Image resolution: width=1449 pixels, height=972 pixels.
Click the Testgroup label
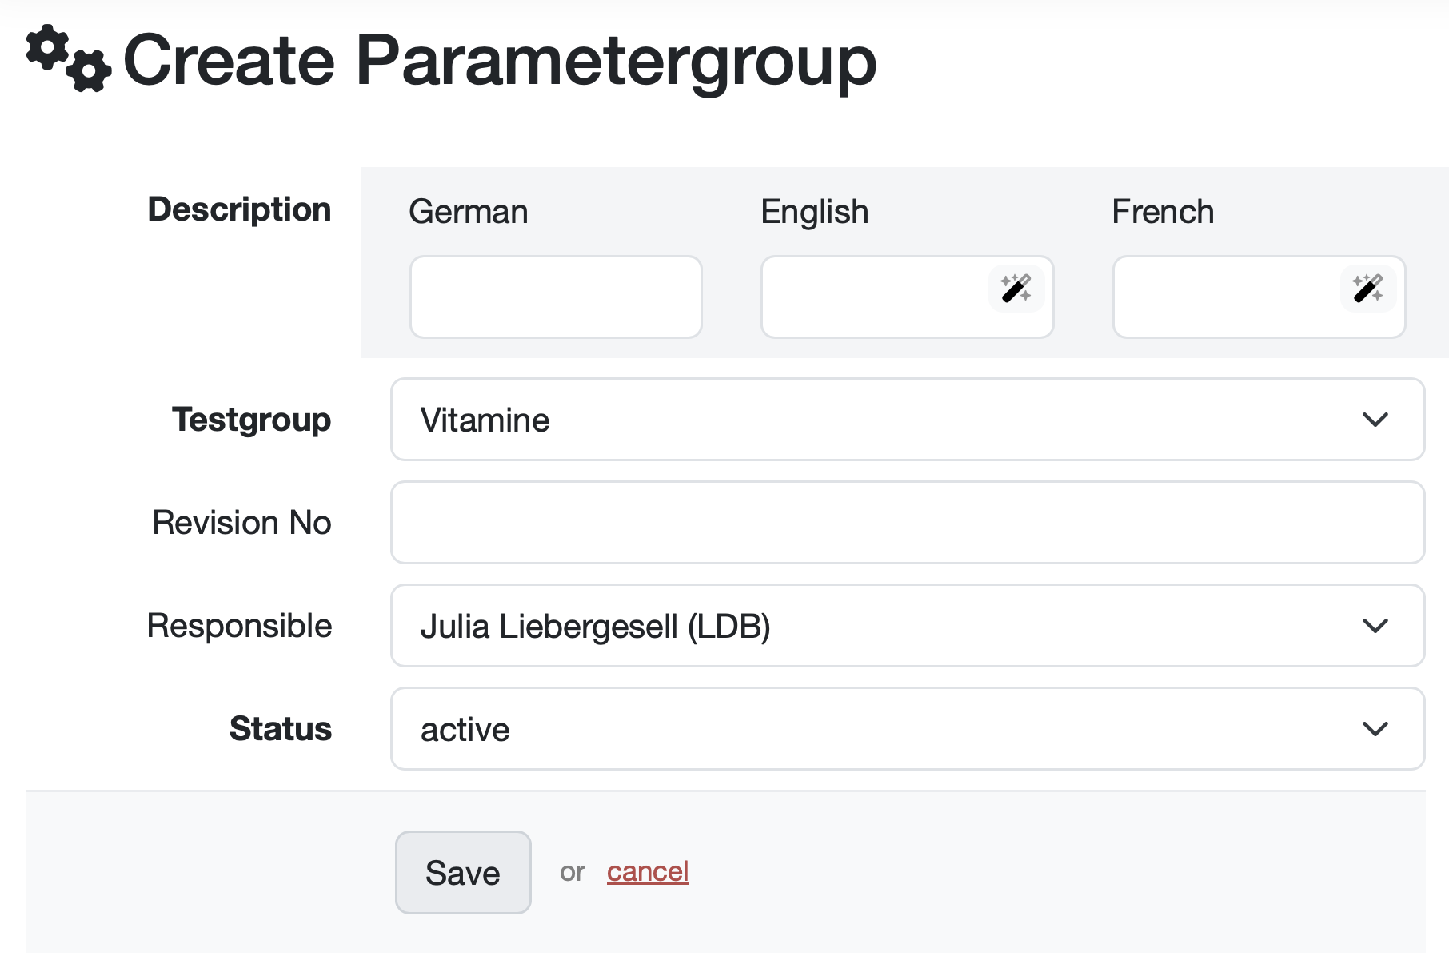click(251, 420)
